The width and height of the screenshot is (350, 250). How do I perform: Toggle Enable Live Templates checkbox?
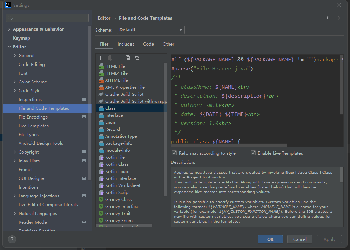coord(253,153)
